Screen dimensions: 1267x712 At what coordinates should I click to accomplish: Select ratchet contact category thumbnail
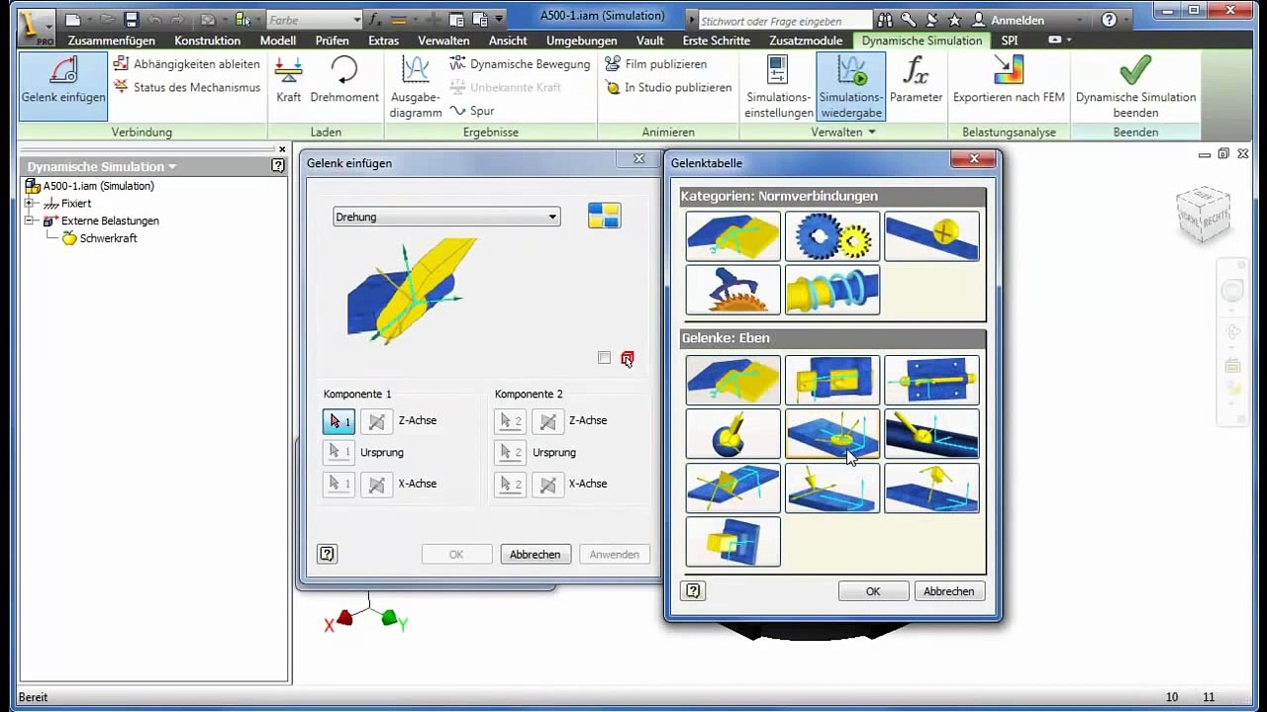733,289
